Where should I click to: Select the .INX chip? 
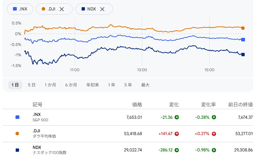point(20,9)
